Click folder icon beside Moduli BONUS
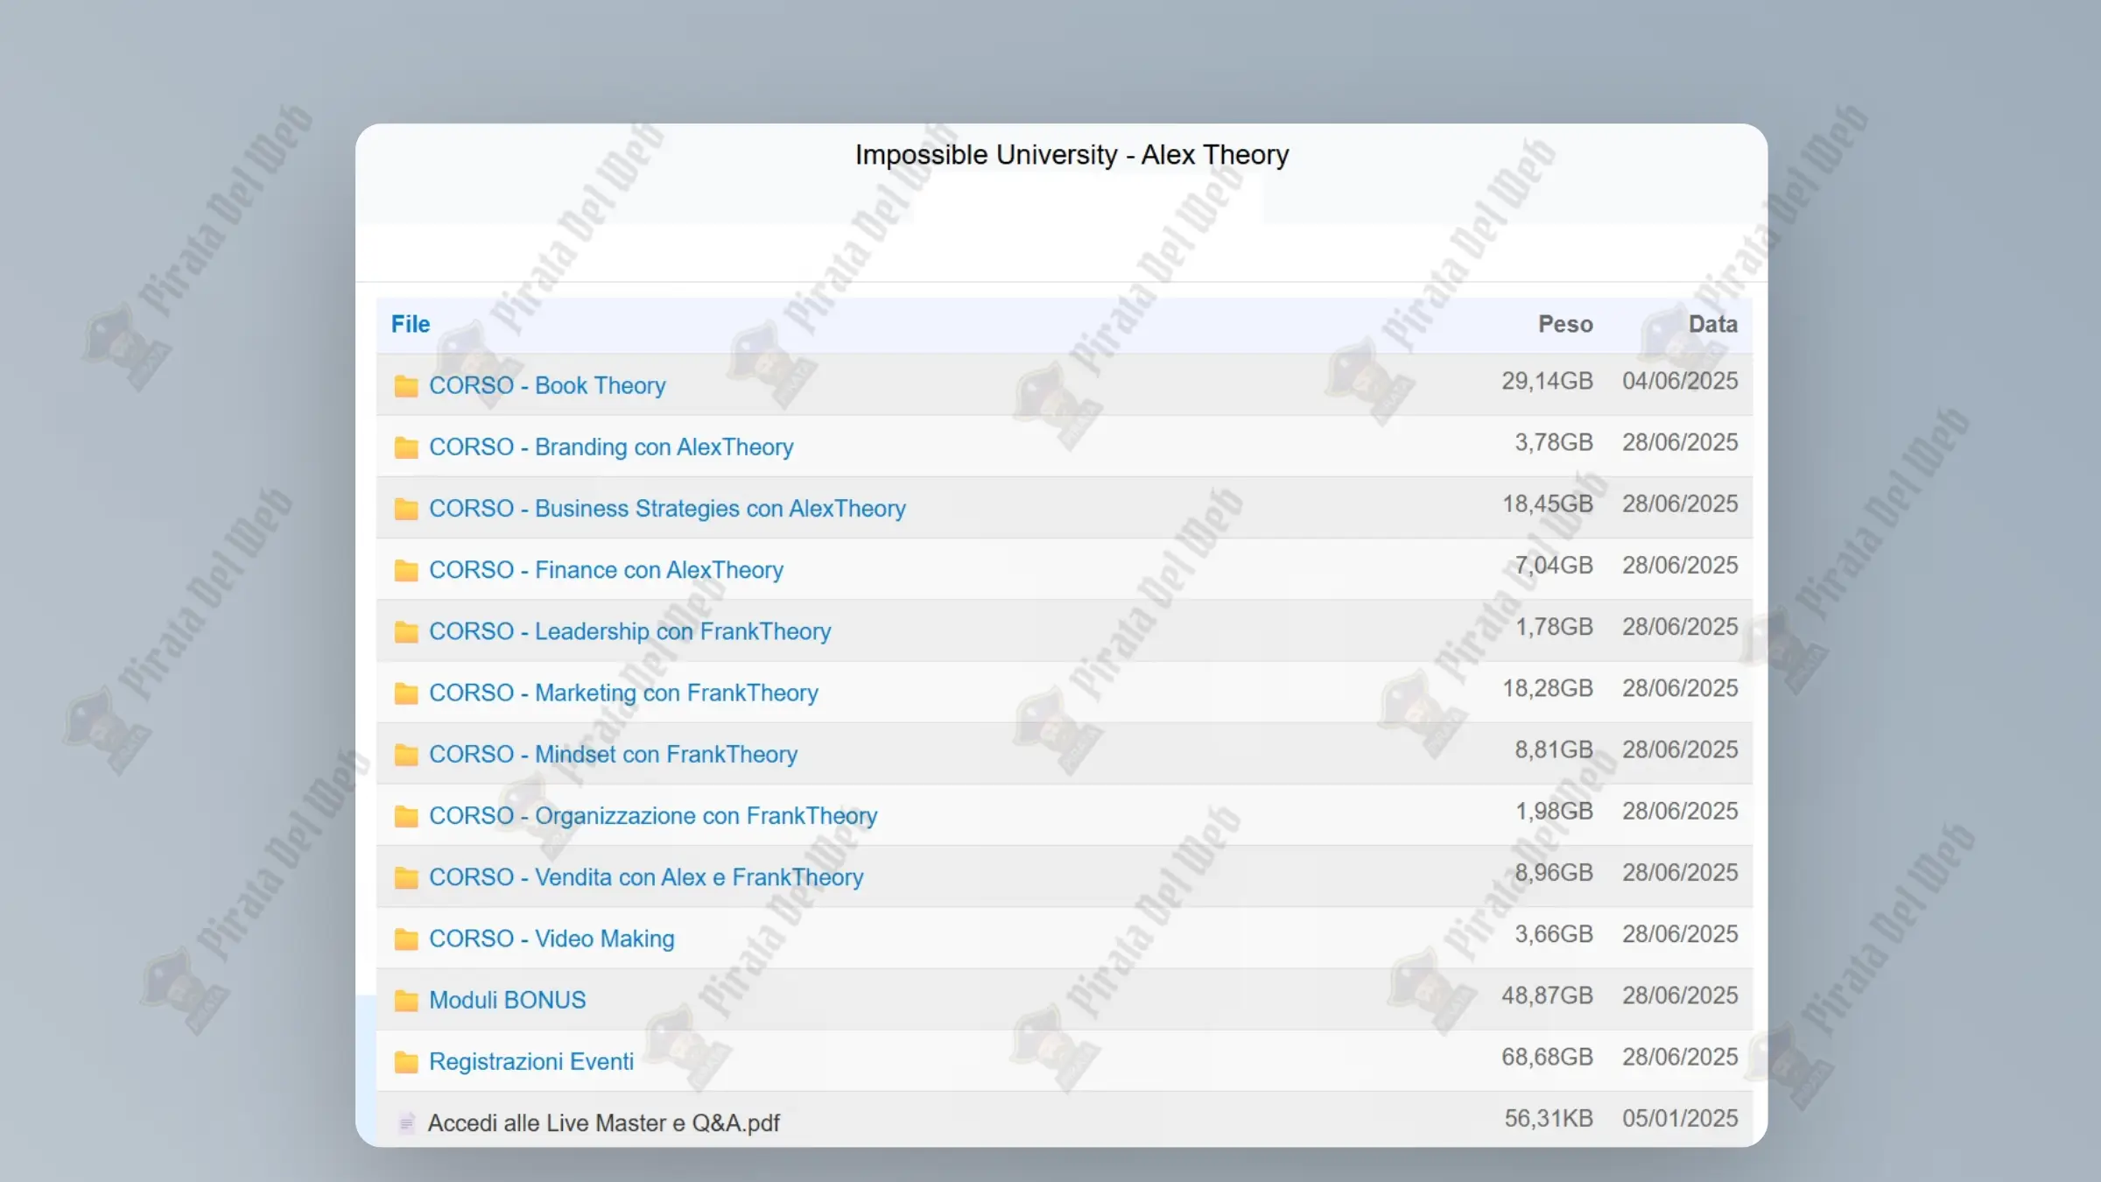2101x1182 pixels. tap(406, 1000)
